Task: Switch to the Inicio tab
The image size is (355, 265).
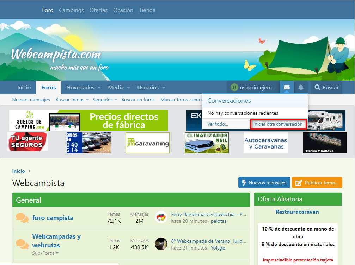Action: tap(24, 88)
